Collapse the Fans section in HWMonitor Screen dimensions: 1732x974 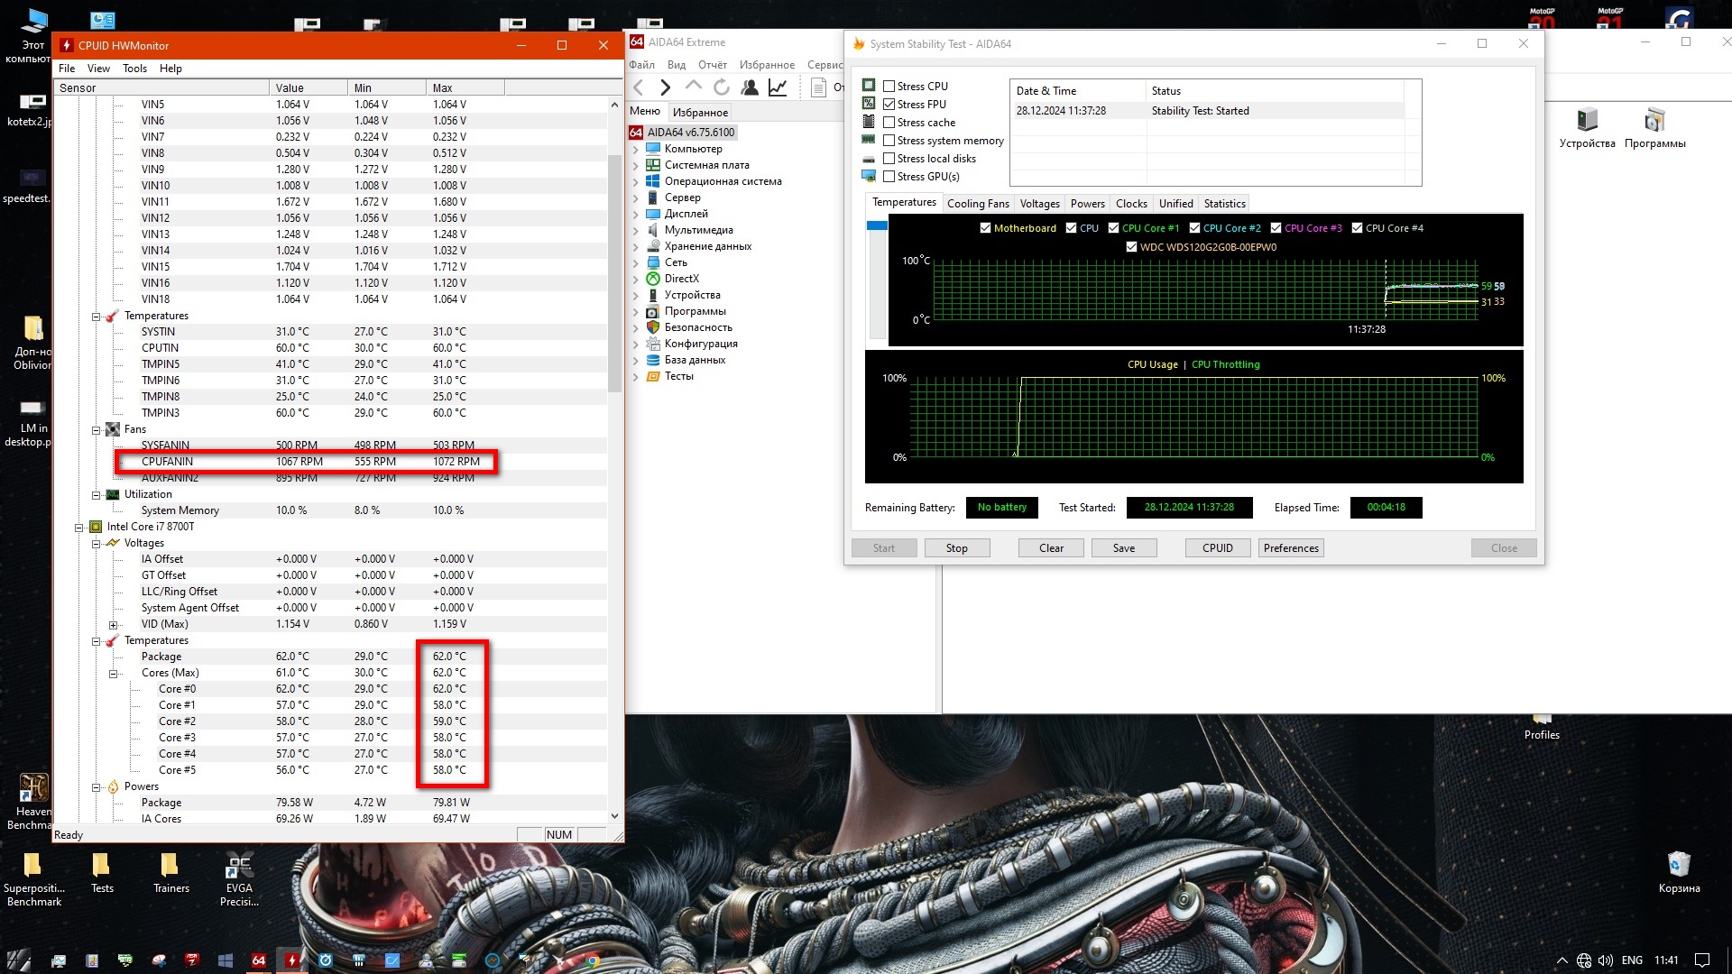pyautogui.click(x=97, y=429)
